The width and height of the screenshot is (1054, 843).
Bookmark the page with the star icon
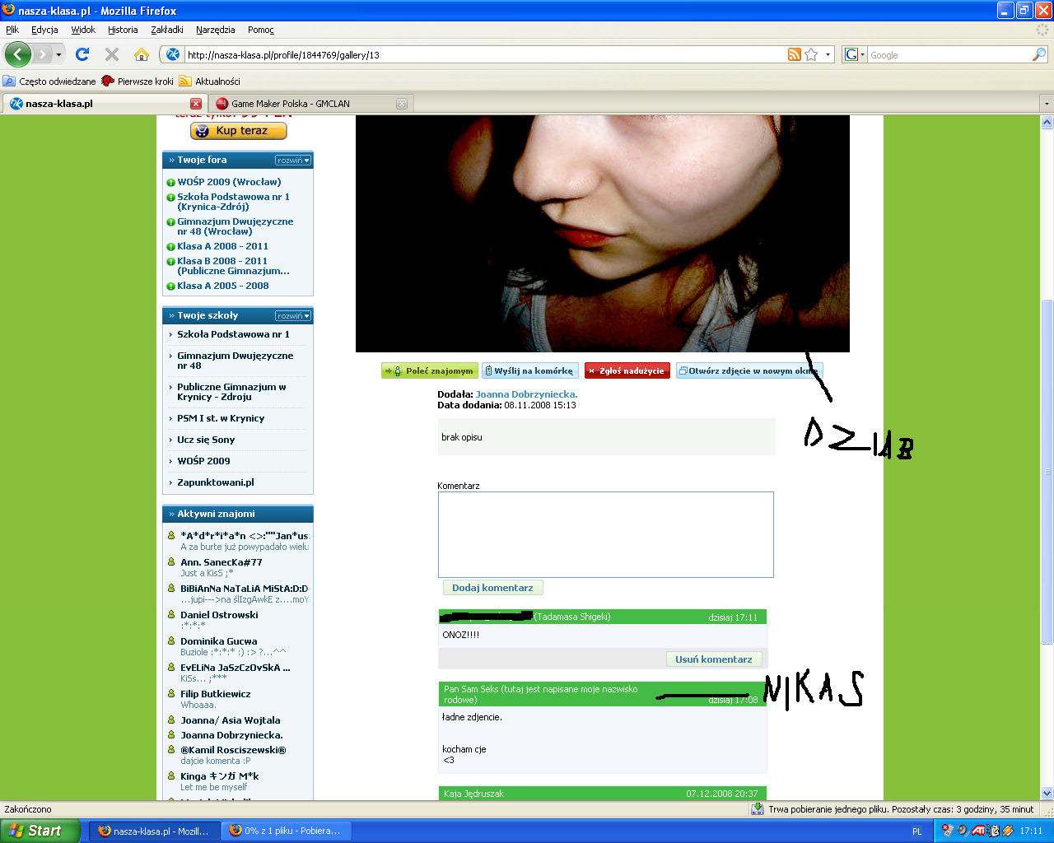pyautogui.click(x=811, y=54)
